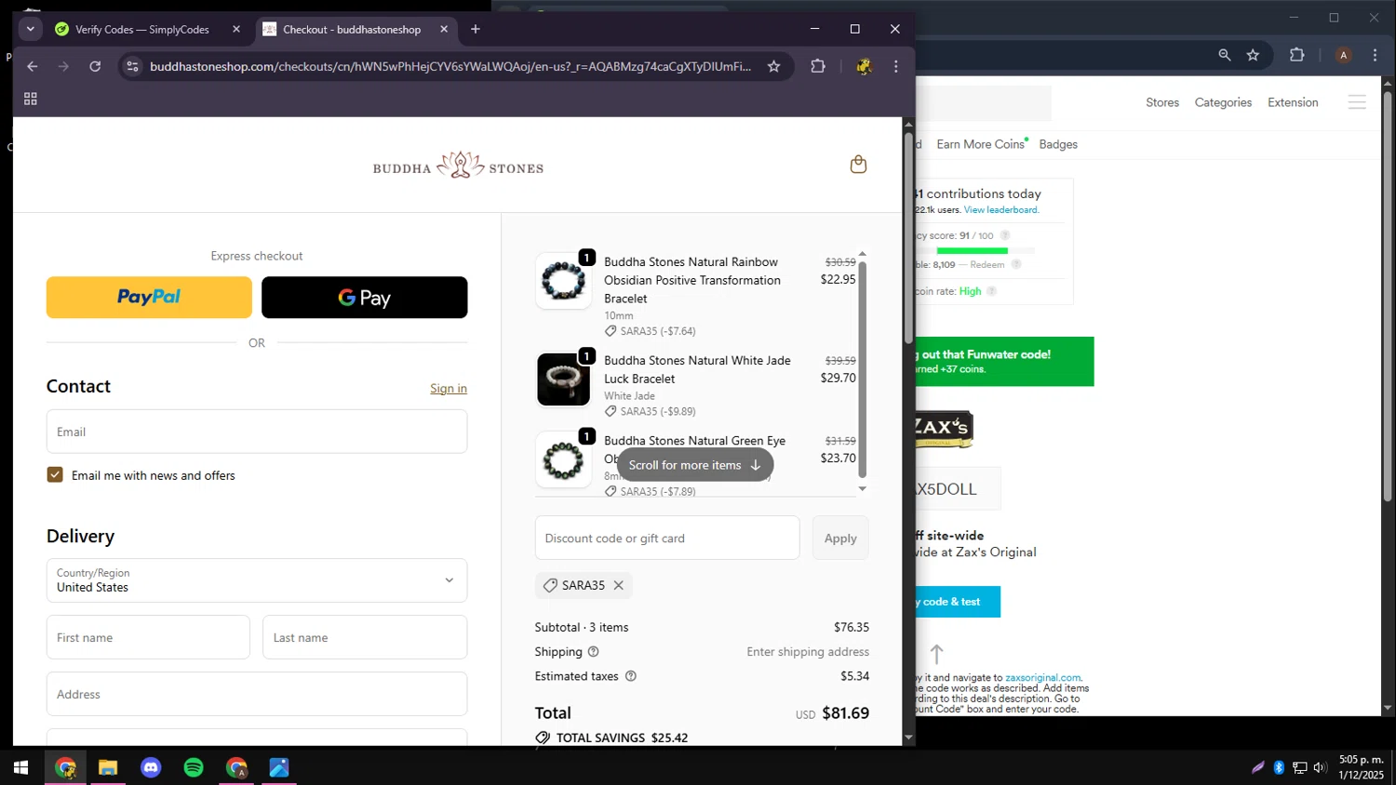Open the Extensions puzzle icon in front window

818,66
